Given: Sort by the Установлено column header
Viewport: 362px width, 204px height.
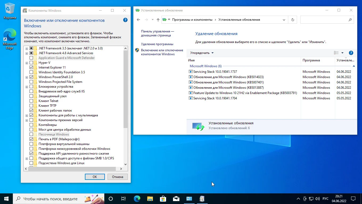Looking at the screenshot, I should 346,60.
